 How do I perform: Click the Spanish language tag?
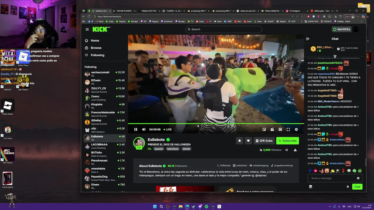coord(159,149)
